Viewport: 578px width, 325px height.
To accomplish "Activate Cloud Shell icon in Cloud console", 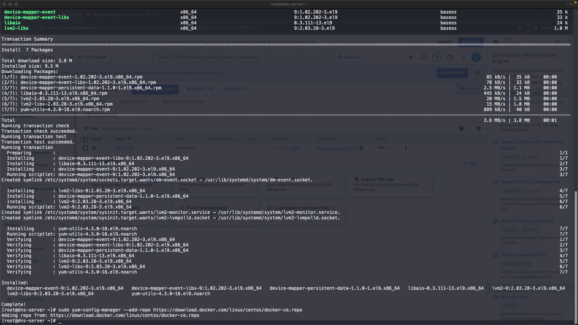I will [424, 57].
